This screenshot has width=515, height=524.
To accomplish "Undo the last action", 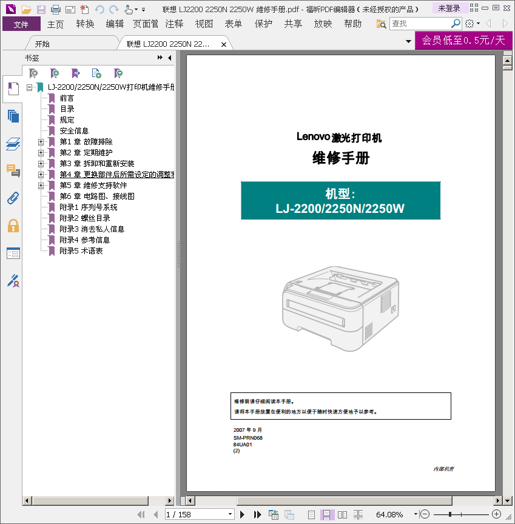I will tap(99, 9).
